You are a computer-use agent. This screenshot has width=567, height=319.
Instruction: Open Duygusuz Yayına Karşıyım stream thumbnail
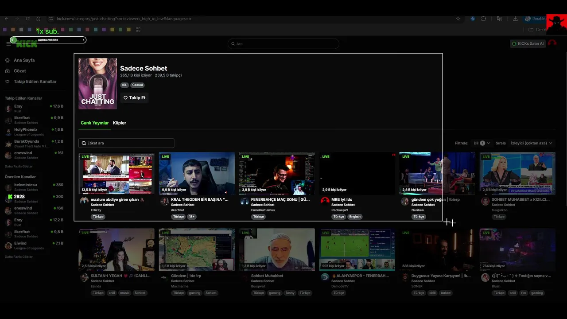[437, 249]
